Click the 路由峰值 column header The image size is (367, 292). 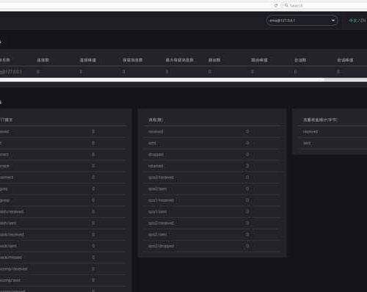259,60
